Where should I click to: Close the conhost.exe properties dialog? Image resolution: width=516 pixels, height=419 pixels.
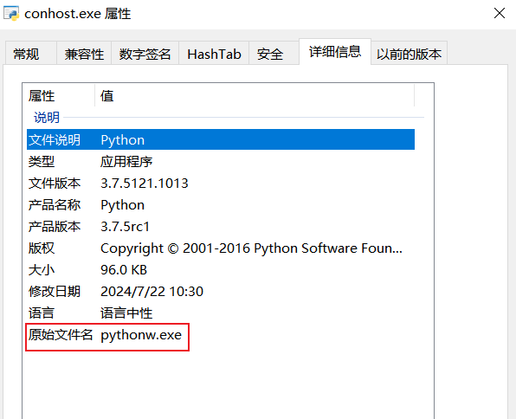(500, 13)
